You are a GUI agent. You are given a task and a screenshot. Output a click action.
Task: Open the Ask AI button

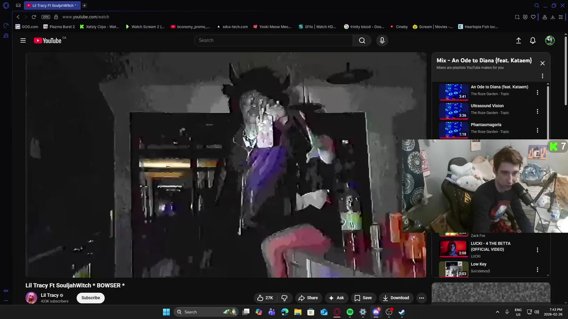[336, 298]
